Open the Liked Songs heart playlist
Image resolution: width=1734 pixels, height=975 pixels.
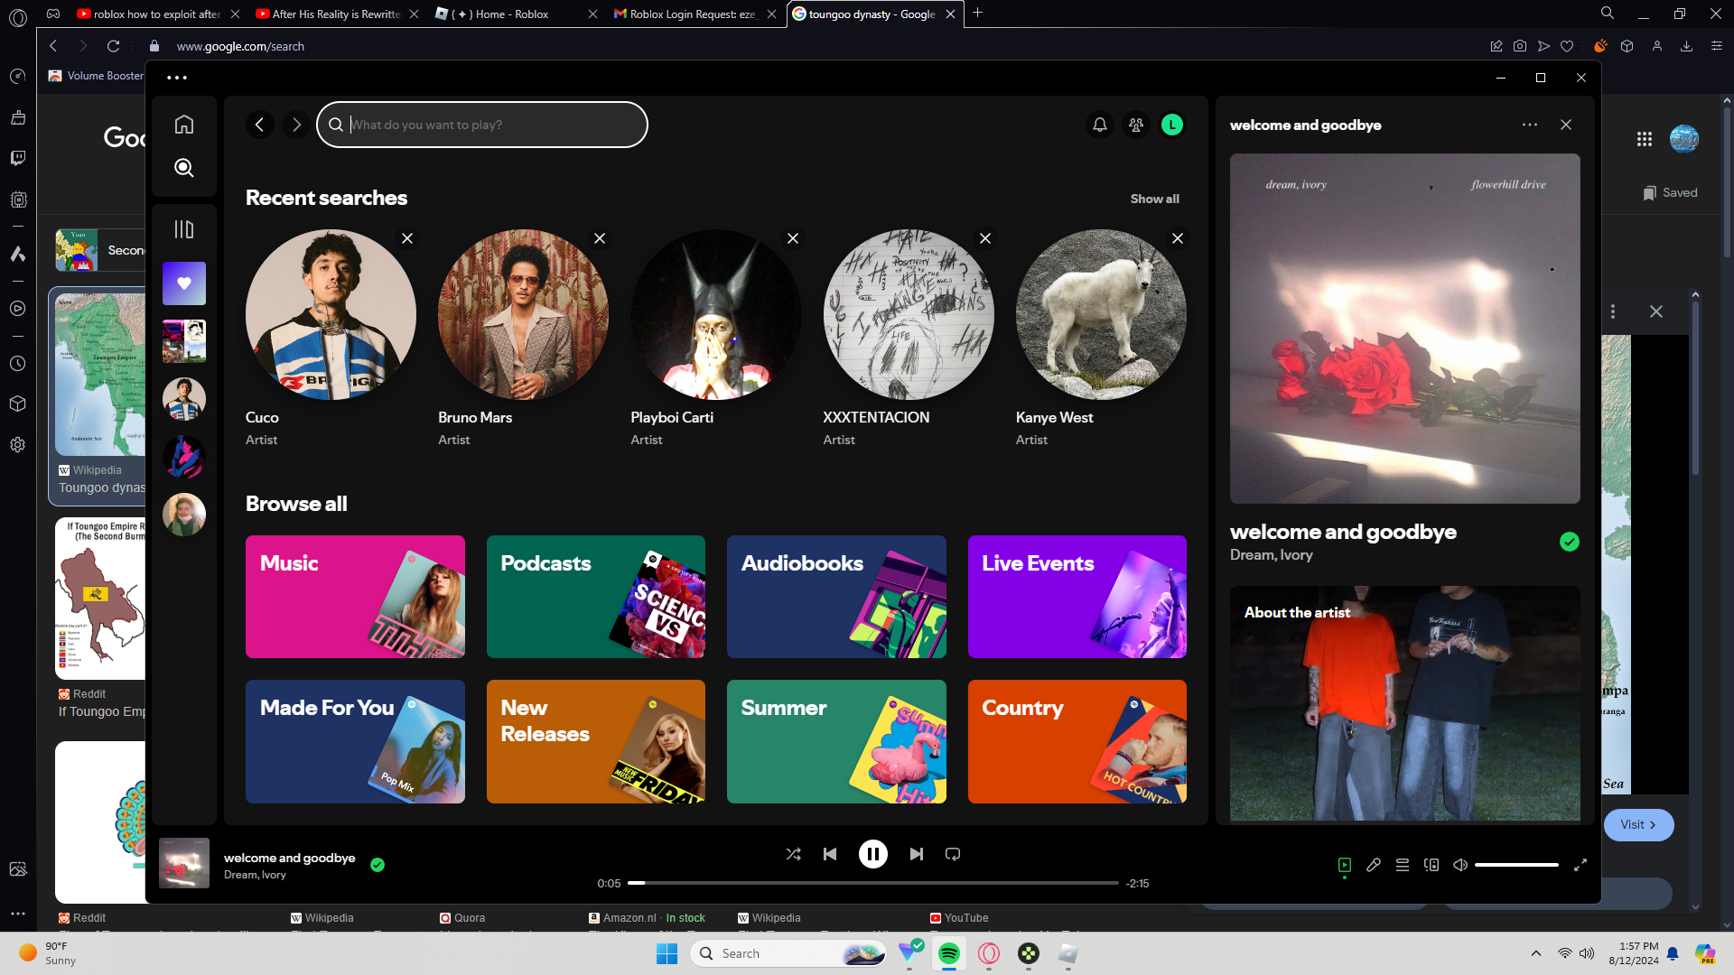184,283
